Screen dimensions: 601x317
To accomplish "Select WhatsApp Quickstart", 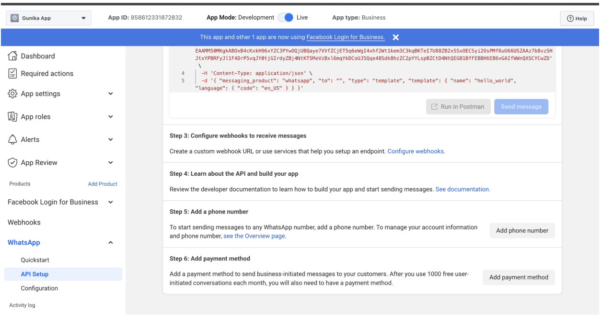I will [35, 260].
